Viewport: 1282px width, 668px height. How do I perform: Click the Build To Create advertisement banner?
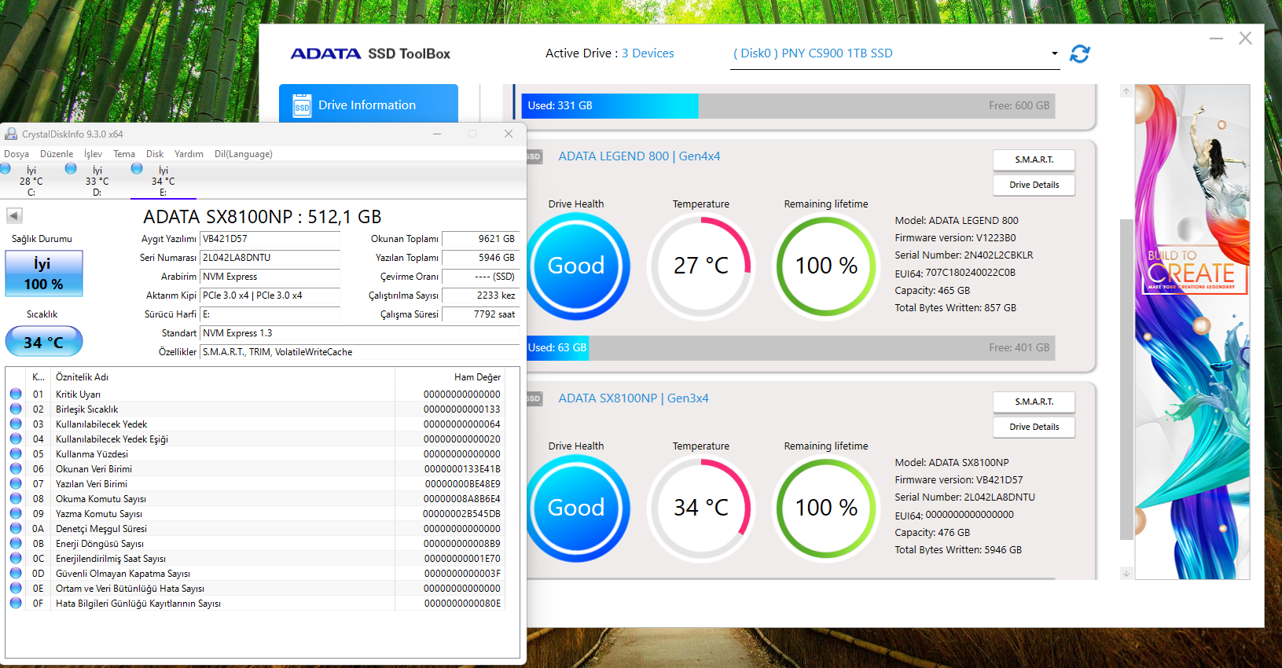pyautogui.click(x=1192, y=332)
